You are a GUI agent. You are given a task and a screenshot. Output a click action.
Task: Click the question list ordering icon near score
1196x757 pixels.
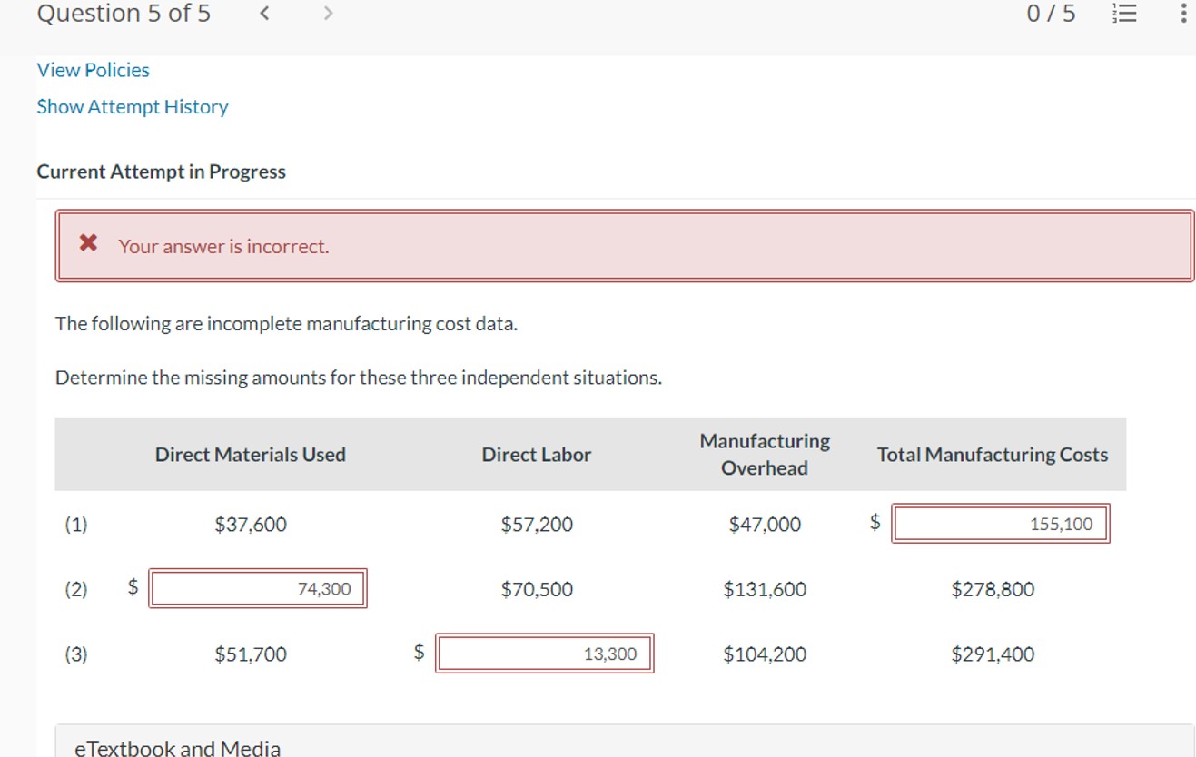point(1123,13)
